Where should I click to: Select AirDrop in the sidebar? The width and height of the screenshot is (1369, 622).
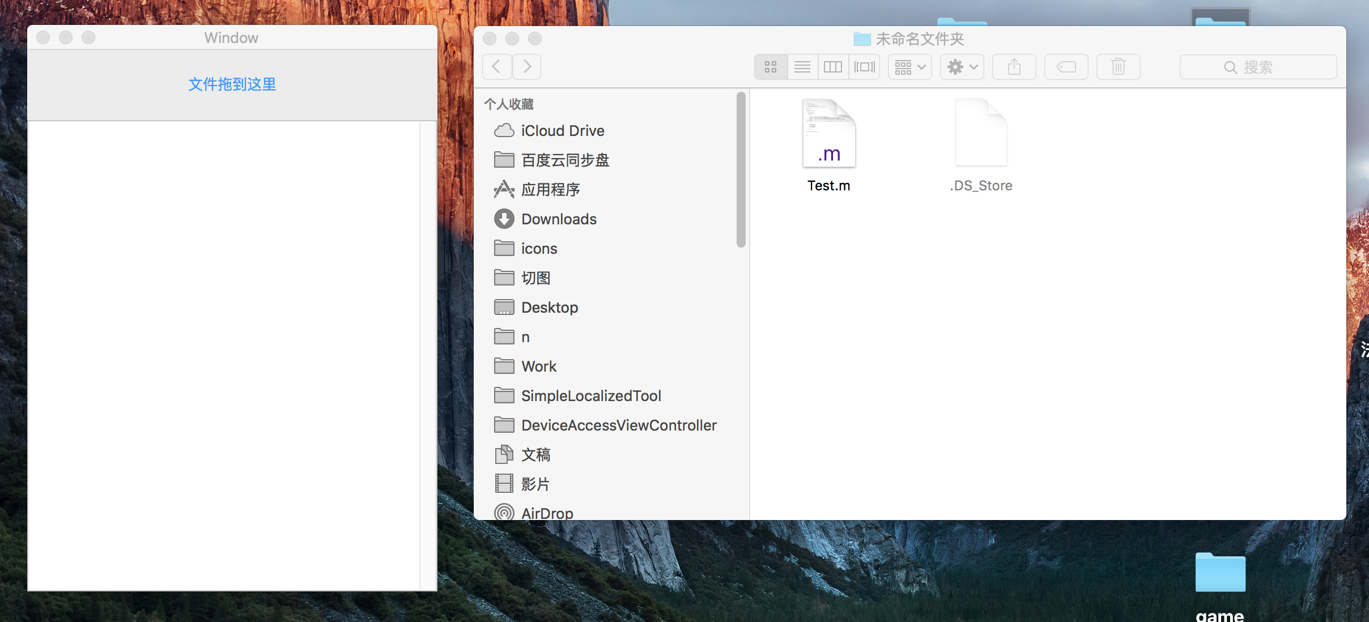(x=547, y=513)
